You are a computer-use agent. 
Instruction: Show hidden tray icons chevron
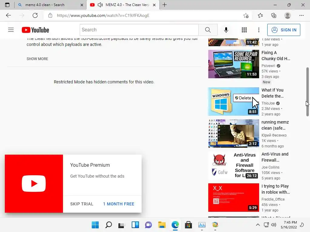tap(258, 225)
